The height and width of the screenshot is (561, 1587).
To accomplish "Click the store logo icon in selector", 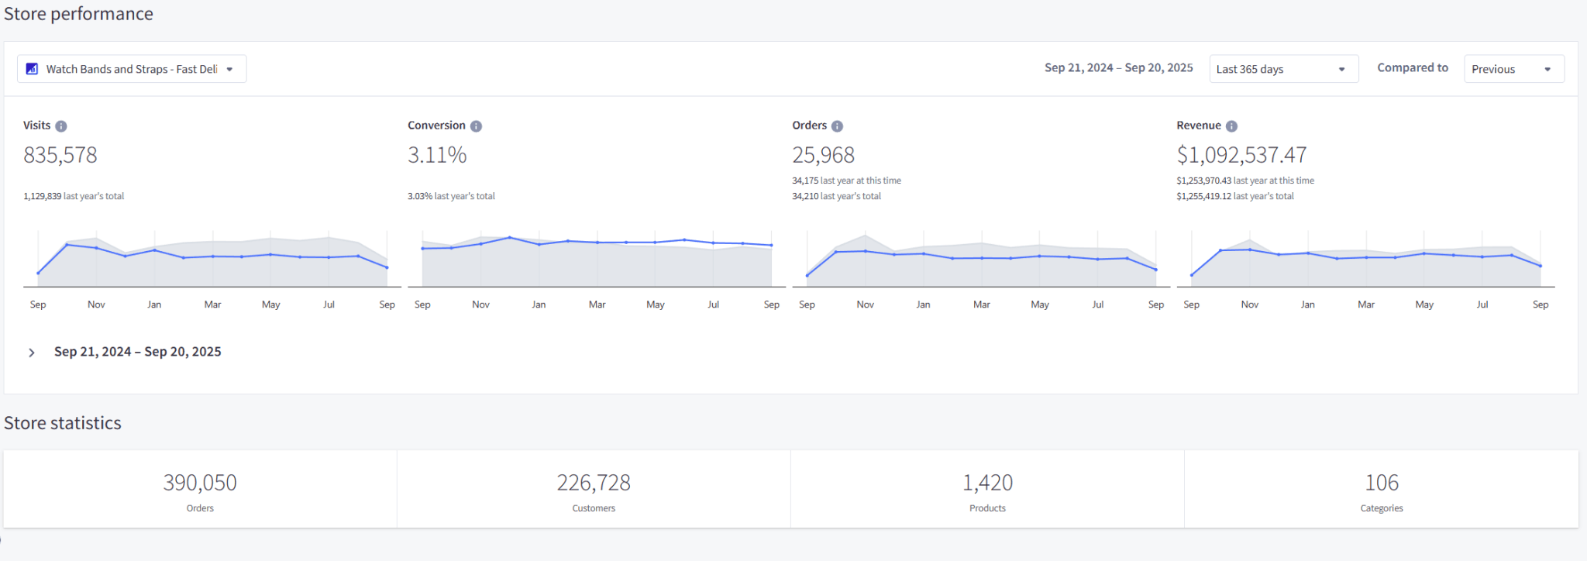I will pyautogui.click(x=32, y=69).
